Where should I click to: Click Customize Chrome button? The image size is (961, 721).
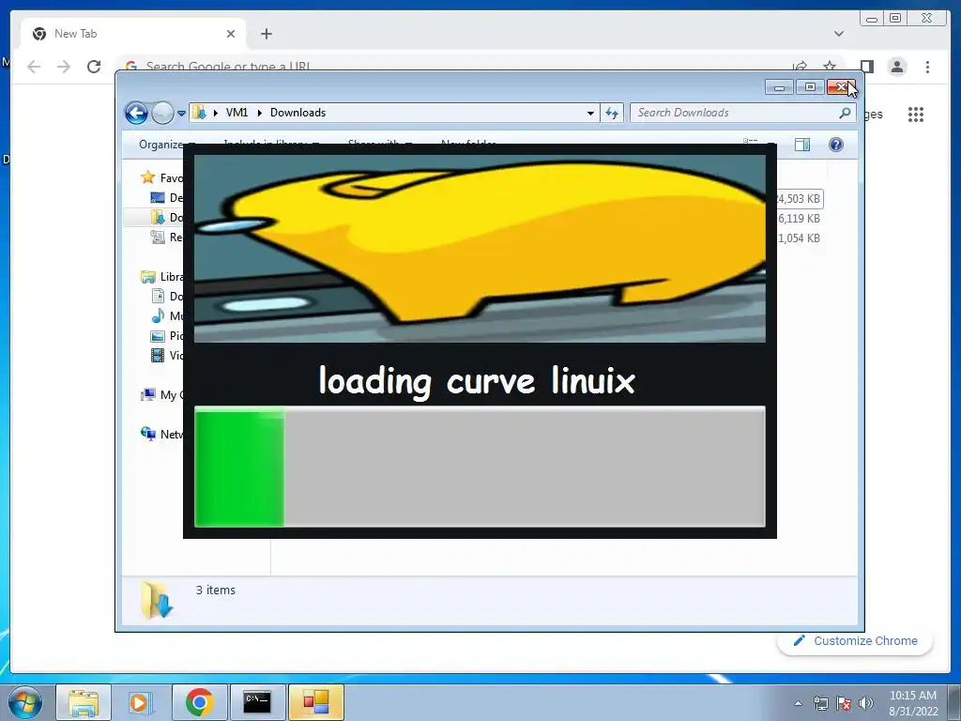[x=855, y=640]
